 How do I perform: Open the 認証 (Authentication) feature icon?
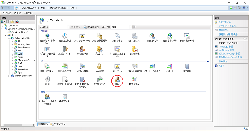pos(117,81)
